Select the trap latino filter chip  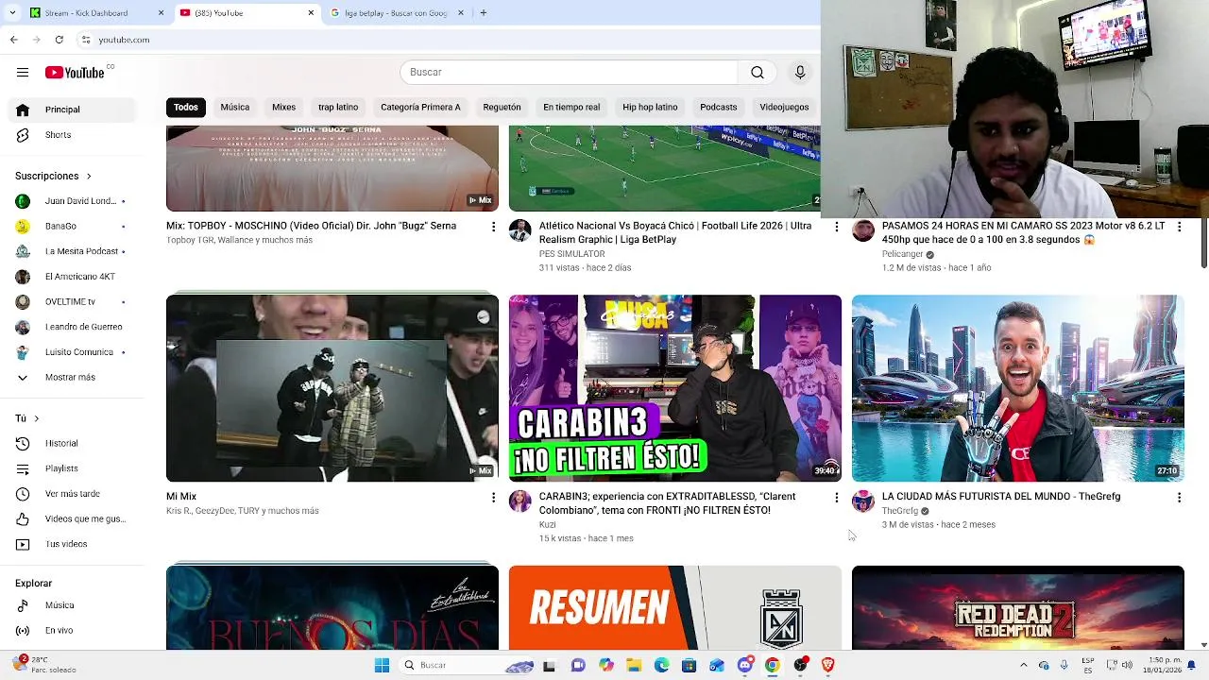coord(338,108)
